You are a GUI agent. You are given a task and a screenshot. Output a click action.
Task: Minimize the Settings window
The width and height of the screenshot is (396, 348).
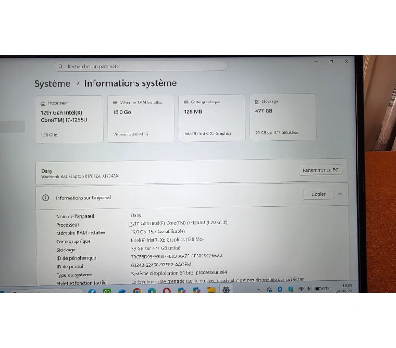(316, 62)
